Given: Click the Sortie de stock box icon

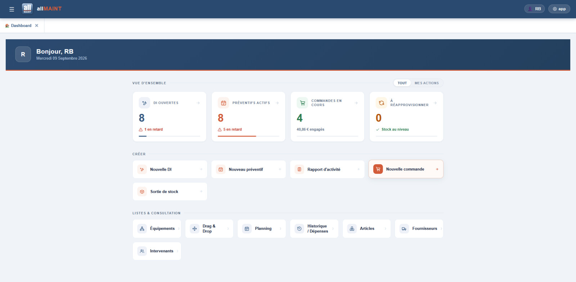Looking at the screenshot, I should click(x=142, y=192).
